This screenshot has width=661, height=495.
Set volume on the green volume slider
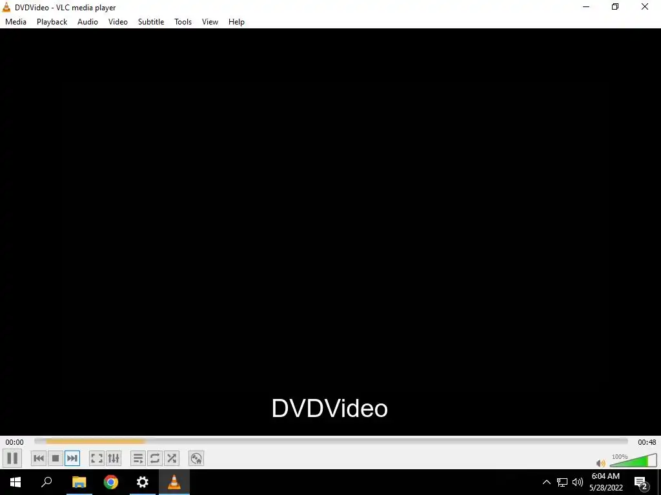tap(633, 460)
